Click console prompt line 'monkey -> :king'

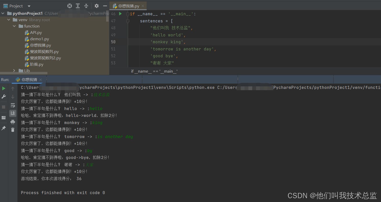(62, 123)
